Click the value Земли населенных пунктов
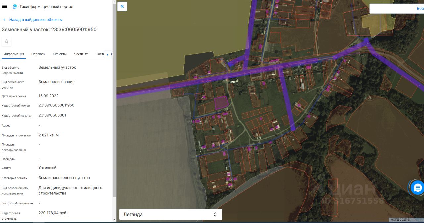 point(64,178)
